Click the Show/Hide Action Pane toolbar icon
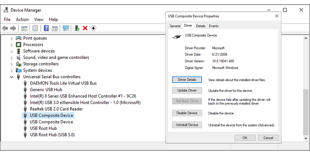 pyautogui.click(x=55, y=28)
